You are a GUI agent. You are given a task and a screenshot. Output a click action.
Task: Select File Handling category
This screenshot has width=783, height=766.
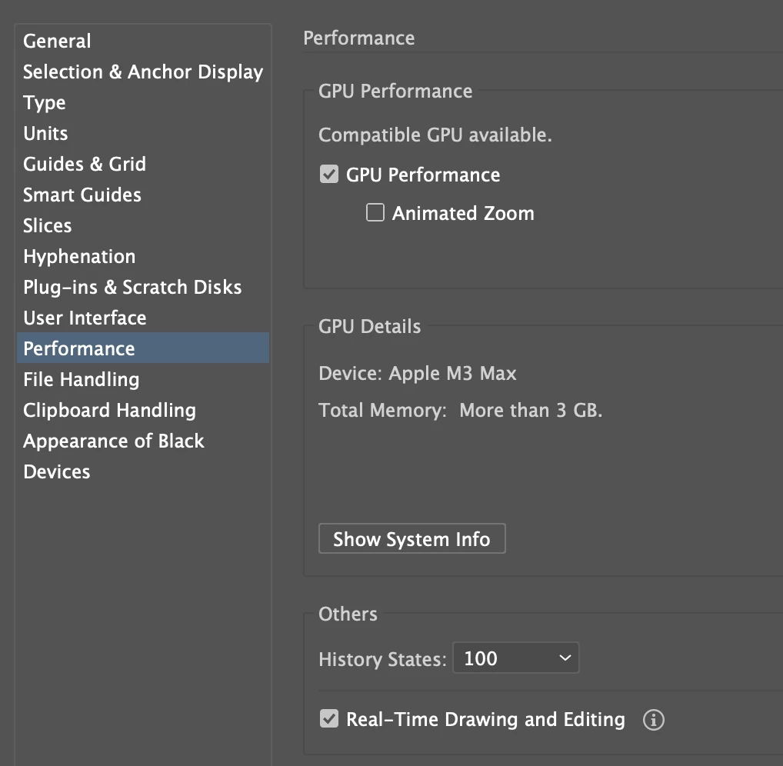tap(81, 379)
